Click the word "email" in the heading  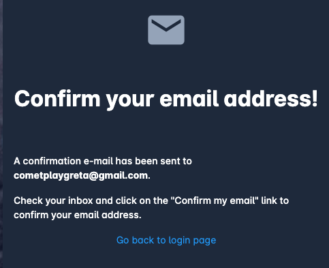pyautogui.click(x=189, y=98)
